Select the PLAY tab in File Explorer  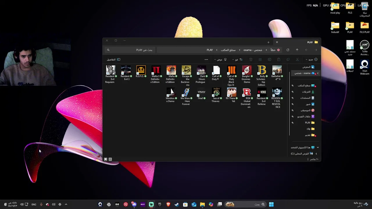[298, 42]
